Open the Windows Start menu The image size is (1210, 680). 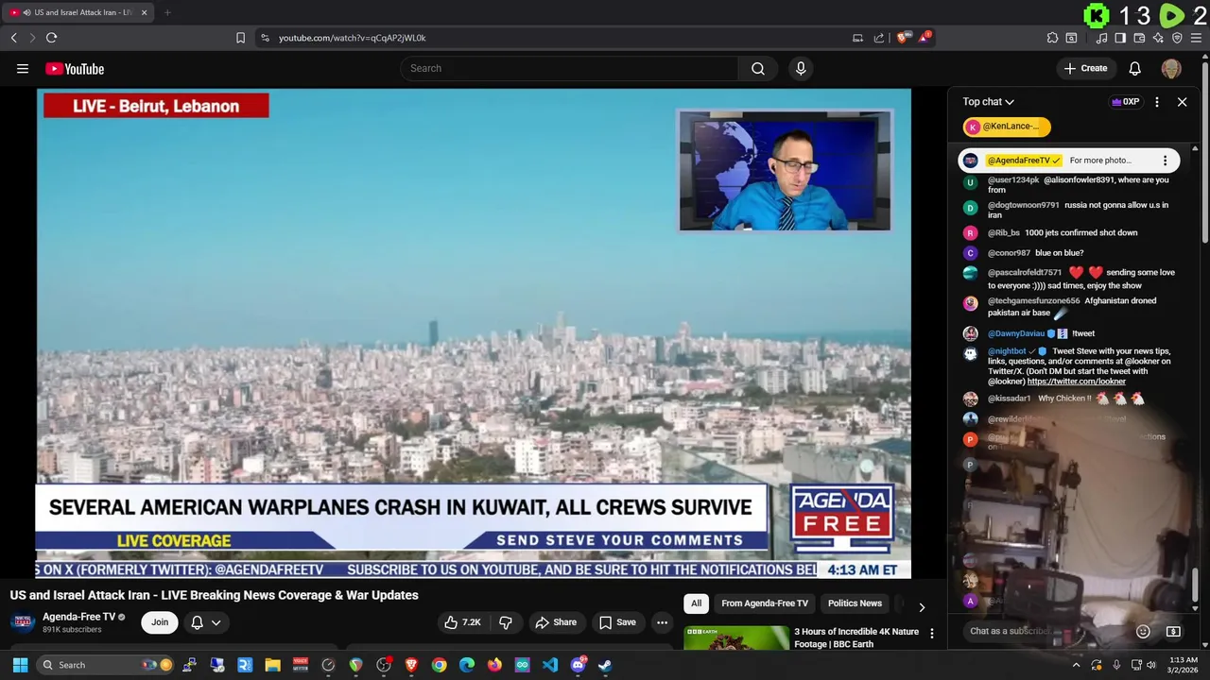point(20,665)
